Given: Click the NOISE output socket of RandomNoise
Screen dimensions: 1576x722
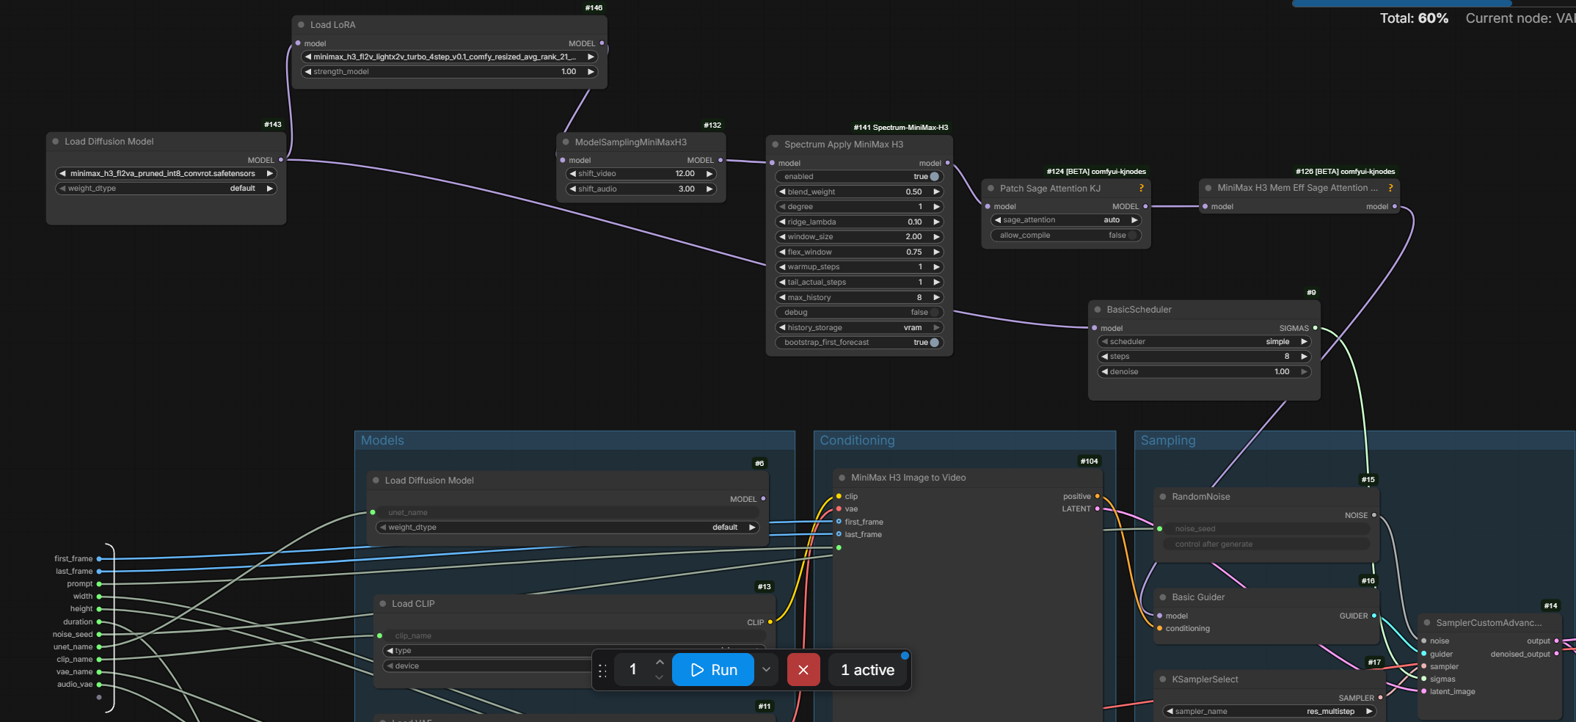Looking at the screenshot, I should [1374, 515].
